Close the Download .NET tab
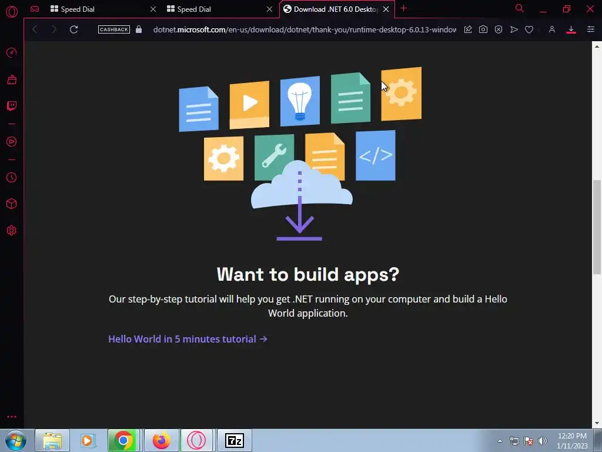 point(386,9)
